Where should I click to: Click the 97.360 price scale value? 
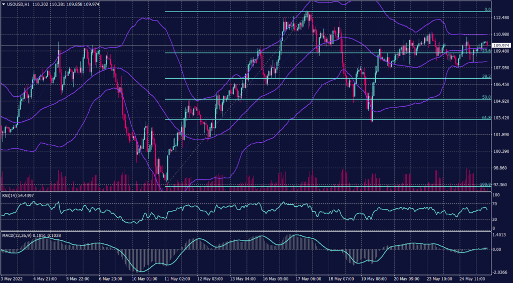[x=501, y=185]
